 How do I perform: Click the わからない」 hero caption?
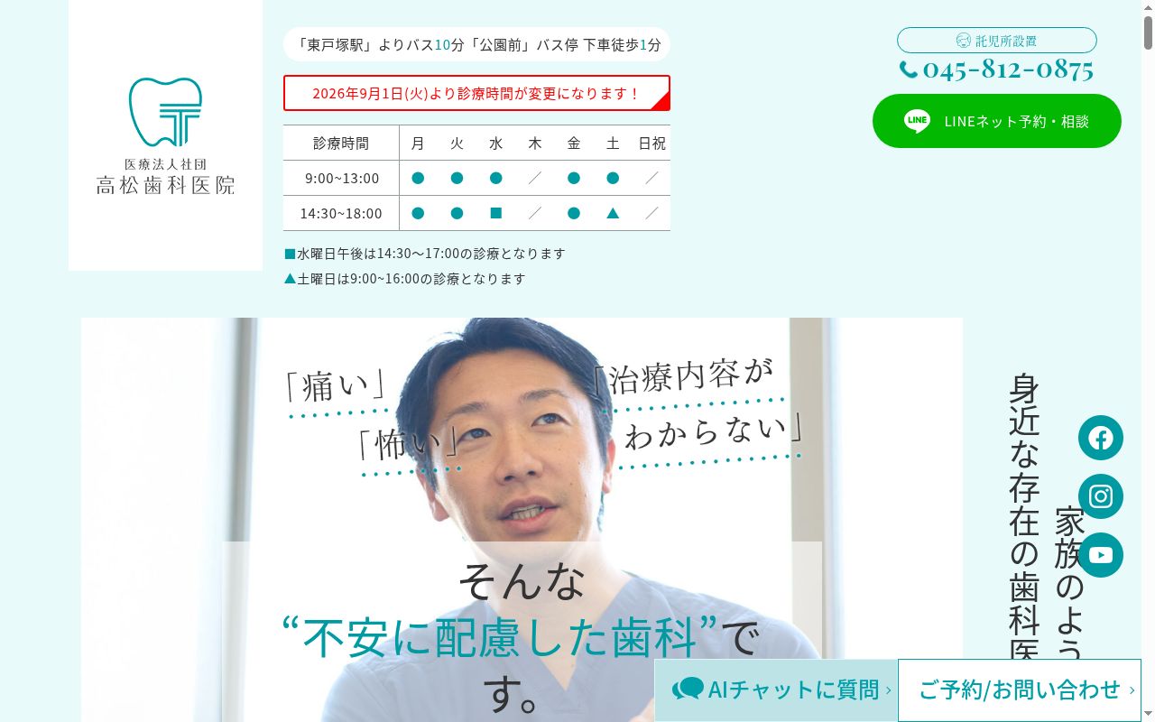click(714, 434)
